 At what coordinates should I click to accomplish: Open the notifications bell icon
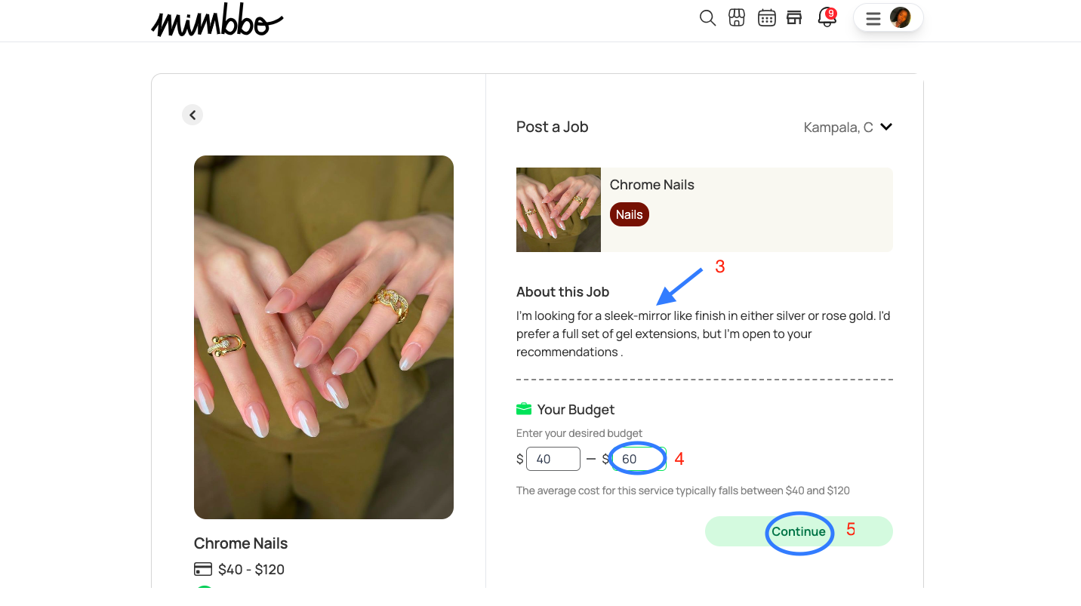tap(827, 18)
